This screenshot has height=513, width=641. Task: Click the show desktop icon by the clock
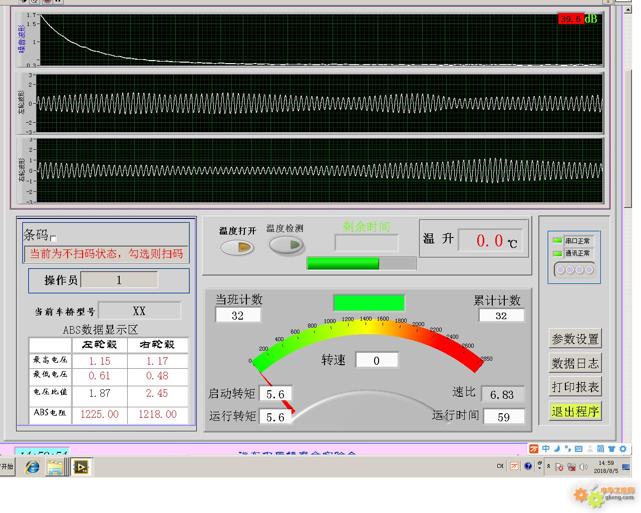click(626, 467)
